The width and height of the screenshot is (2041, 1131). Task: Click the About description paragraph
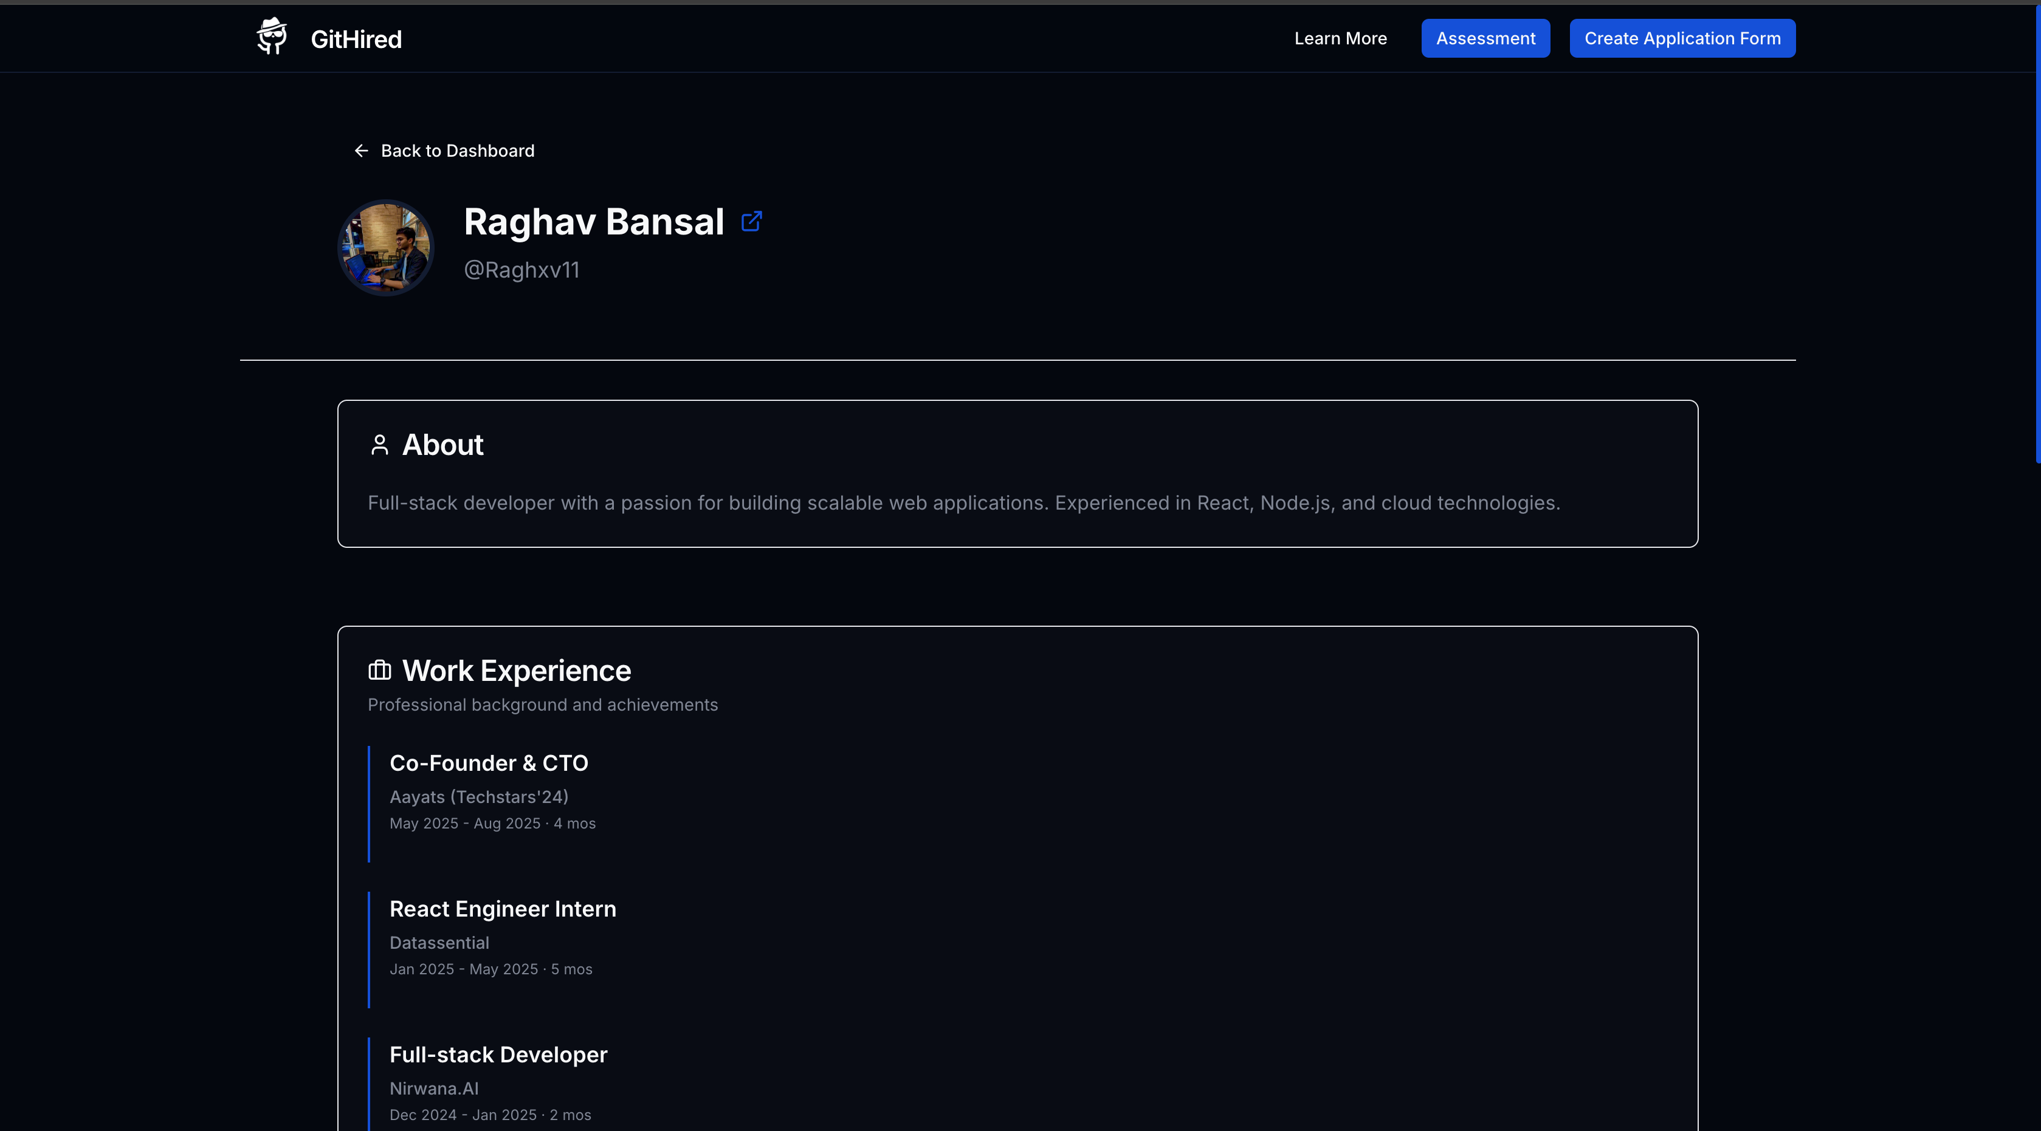tap(963, 503)
